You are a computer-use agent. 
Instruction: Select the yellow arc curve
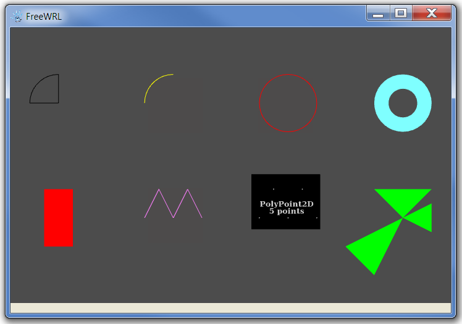pyautogui.click(x=151, y=84)
